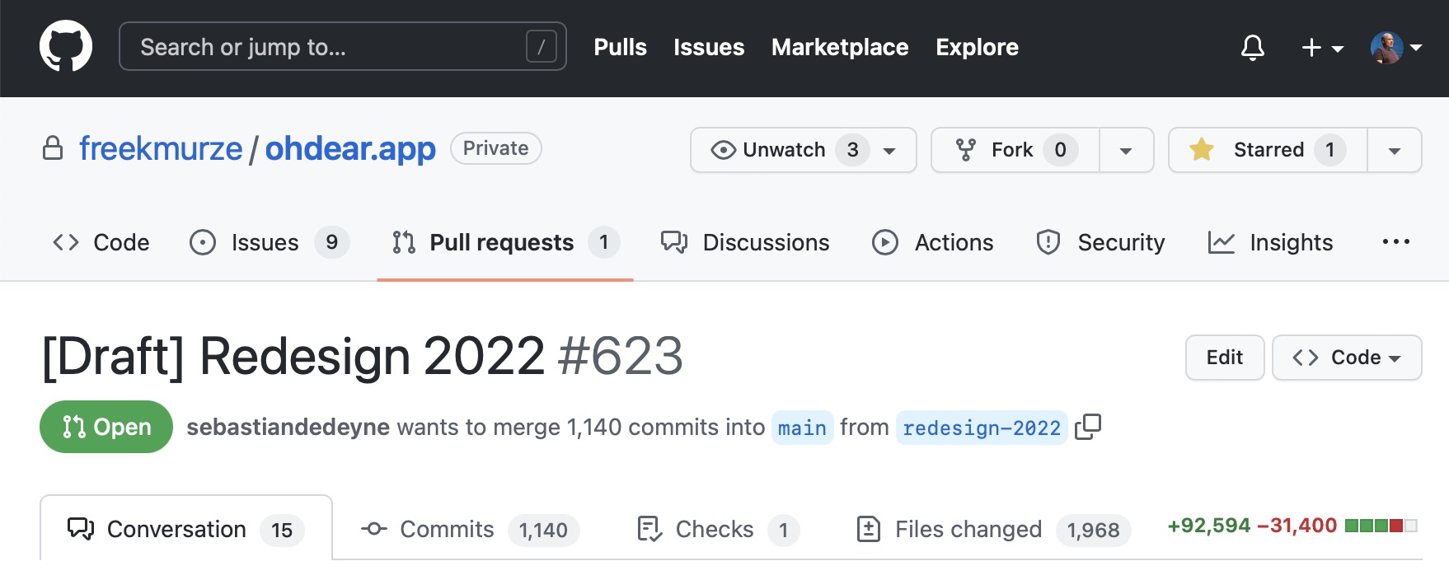Switch to the Conversation tab
The width and height of the screenshot is (1449, 580).
click(186, 529)
